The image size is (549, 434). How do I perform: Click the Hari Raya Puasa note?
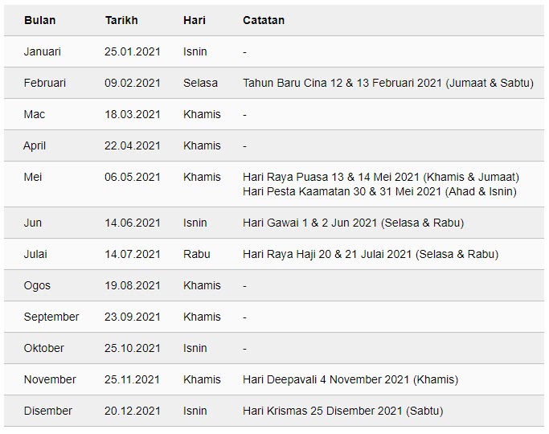click(381, 177)
